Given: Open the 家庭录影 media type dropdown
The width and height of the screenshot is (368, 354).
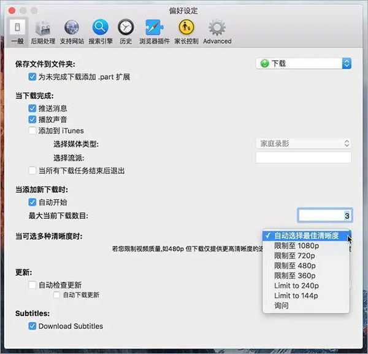Looking at the screenshot, I should [x=303, y=143].
